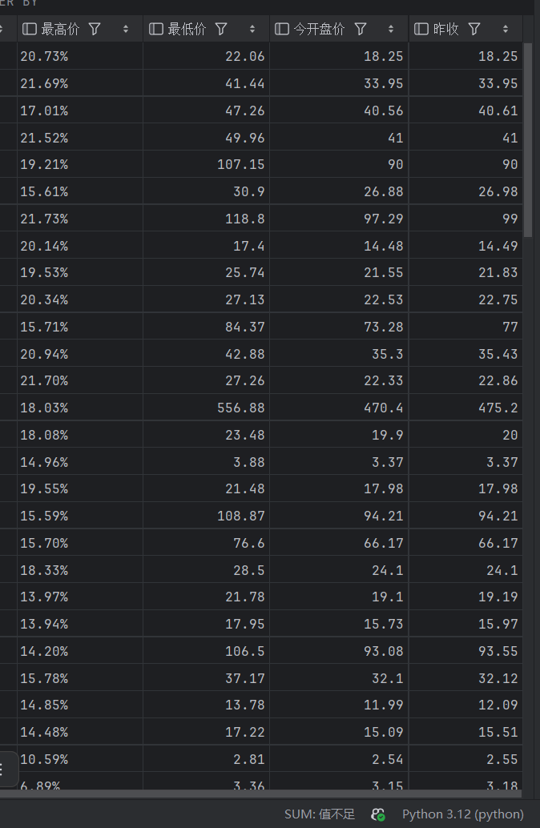Click filter icon on 今开盘价 column
This screenshot has height=828, width=540.
click(361, 29)
